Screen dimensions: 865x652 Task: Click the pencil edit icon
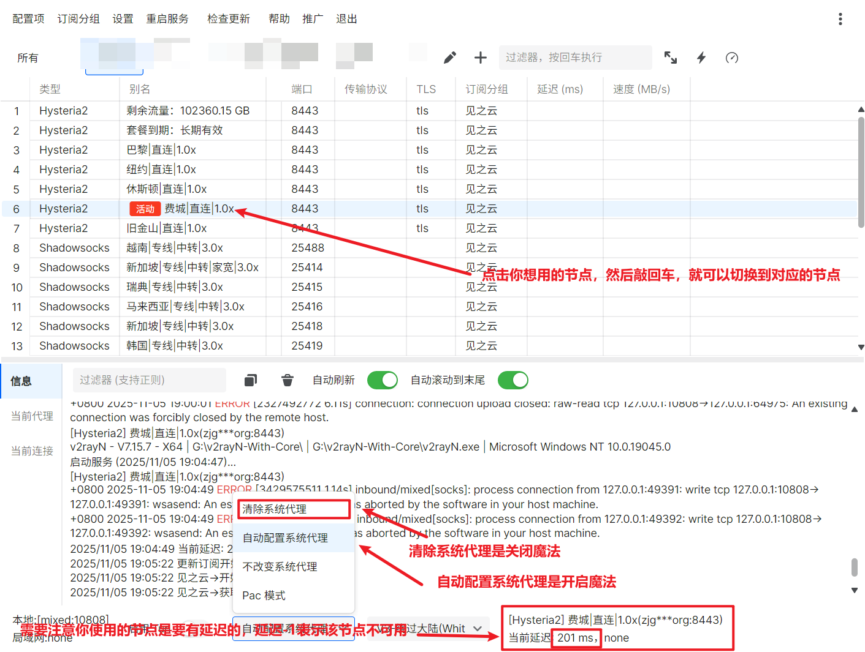tap(450, 58)
